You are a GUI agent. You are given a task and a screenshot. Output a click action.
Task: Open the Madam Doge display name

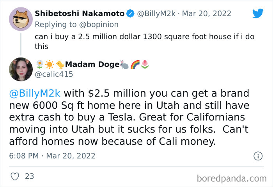(x=92, y=64)
